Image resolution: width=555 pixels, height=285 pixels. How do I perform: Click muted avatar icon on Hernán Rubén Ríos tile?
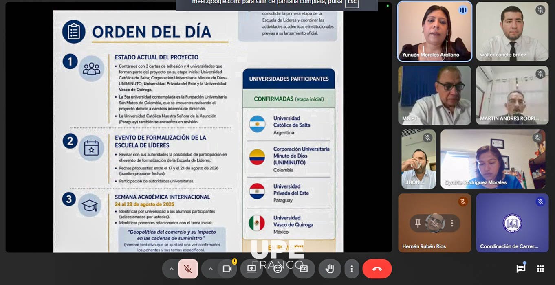(434, 223)
